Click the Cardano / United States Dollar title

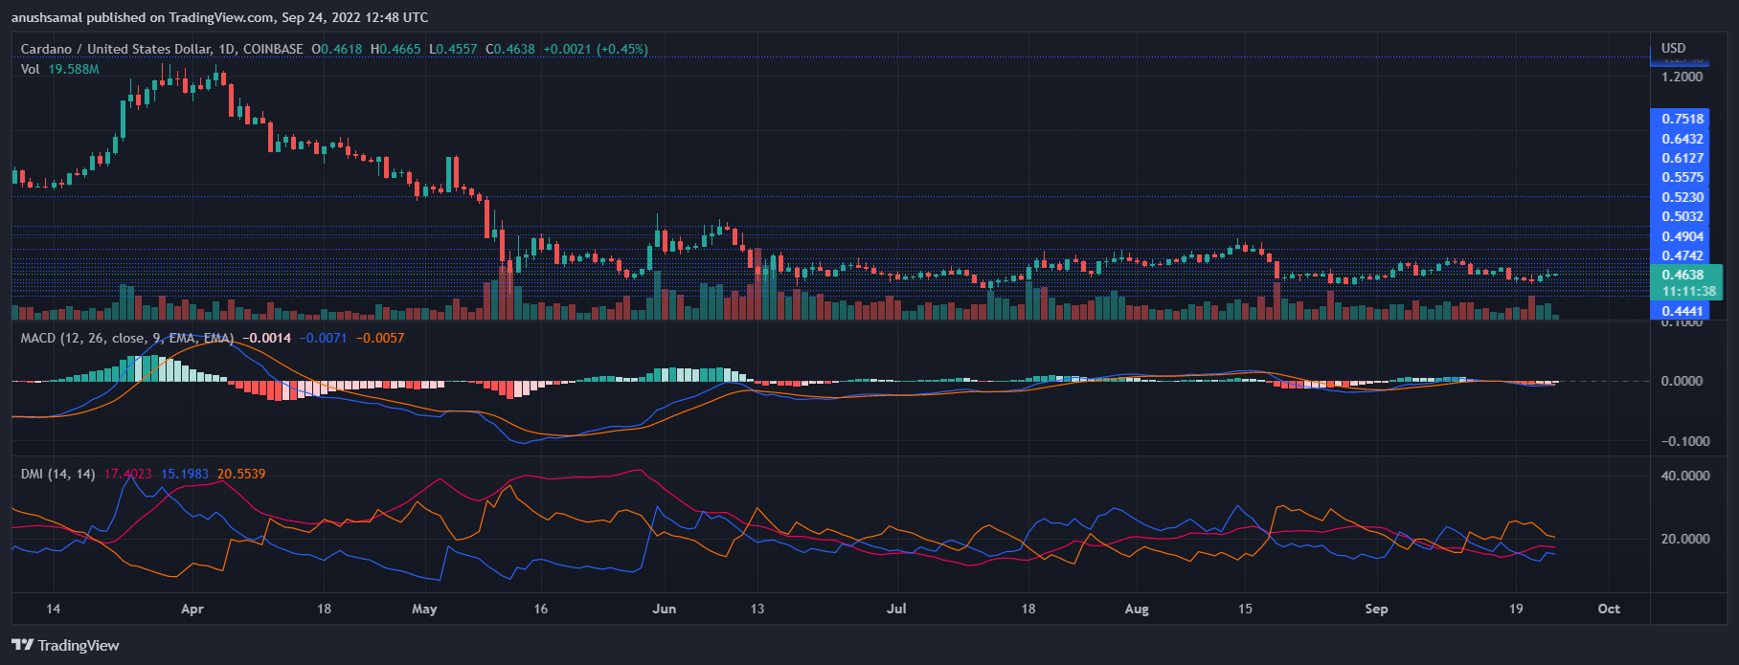click(128, 49)
